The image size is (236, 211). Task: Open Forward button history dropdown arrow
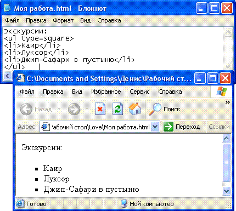tap(87, 109)
